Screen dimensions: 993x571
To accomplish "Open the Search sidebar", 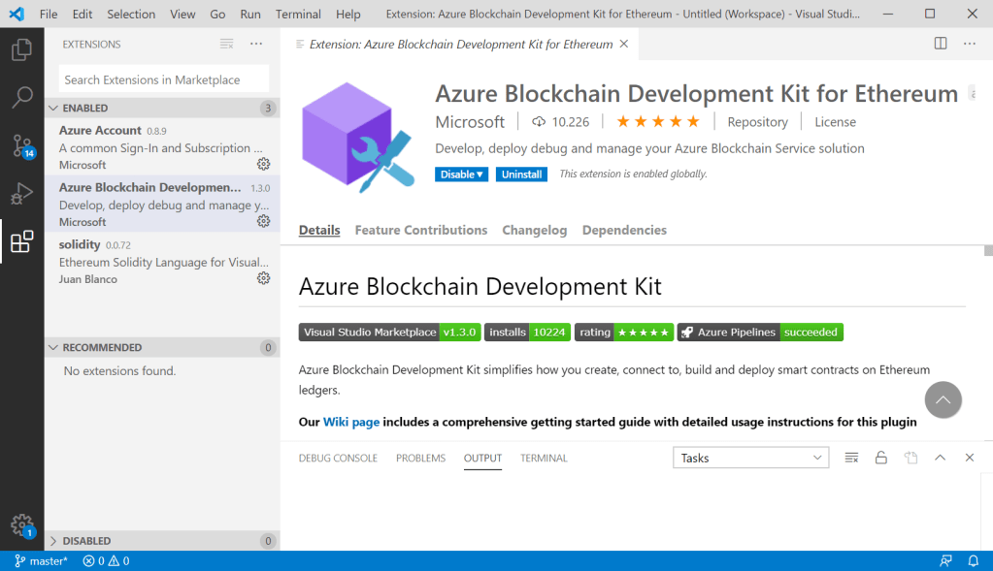I will click(x=21, y=97).
